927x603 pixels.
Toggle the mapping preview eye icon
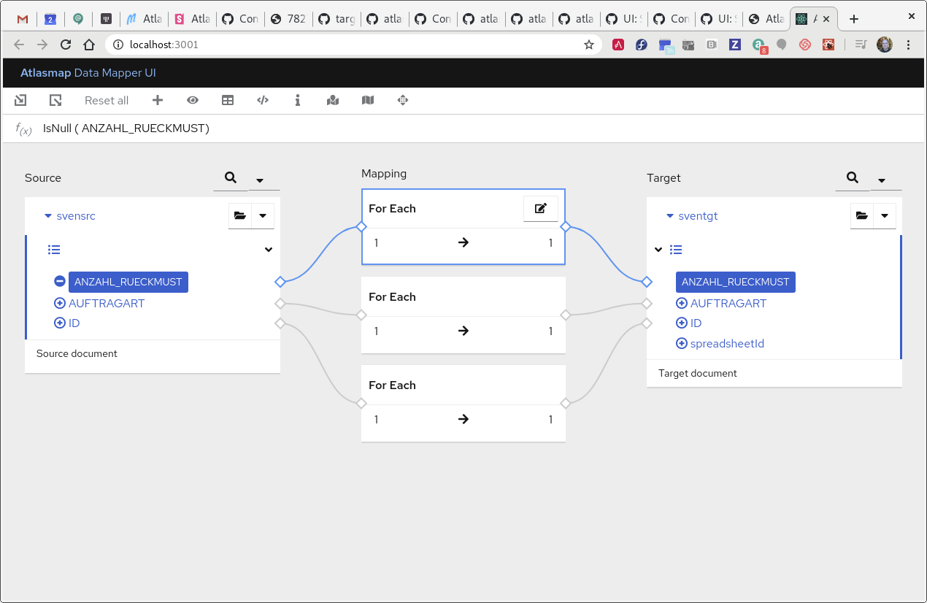193,100
